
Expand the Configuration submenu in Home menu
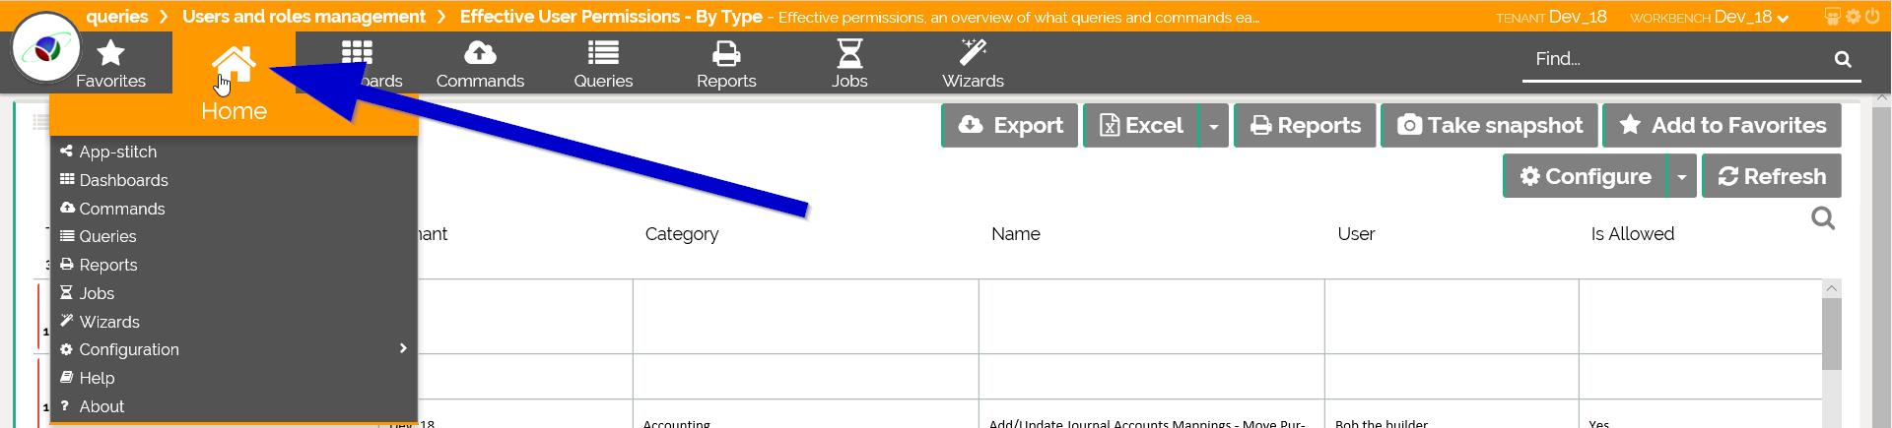coord(402,349)
